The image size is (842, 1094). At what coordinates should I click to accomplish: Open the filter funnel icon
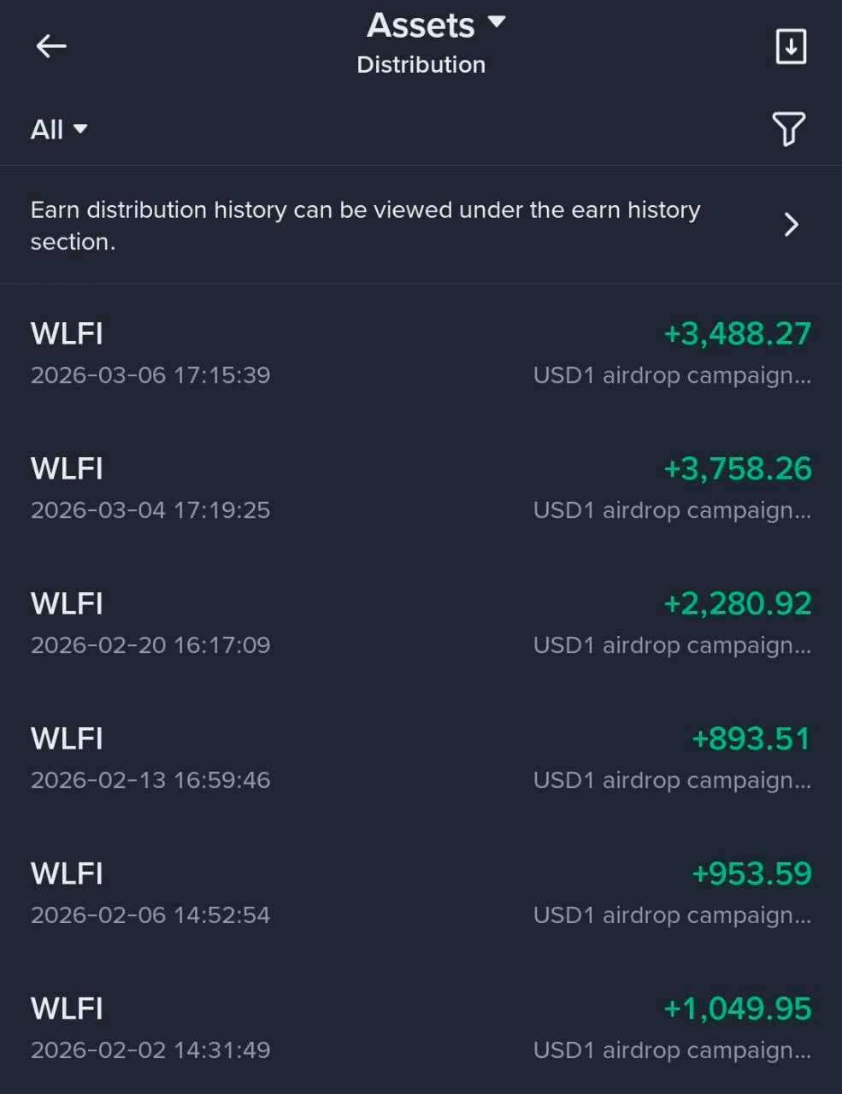click(x=788, y=129)
